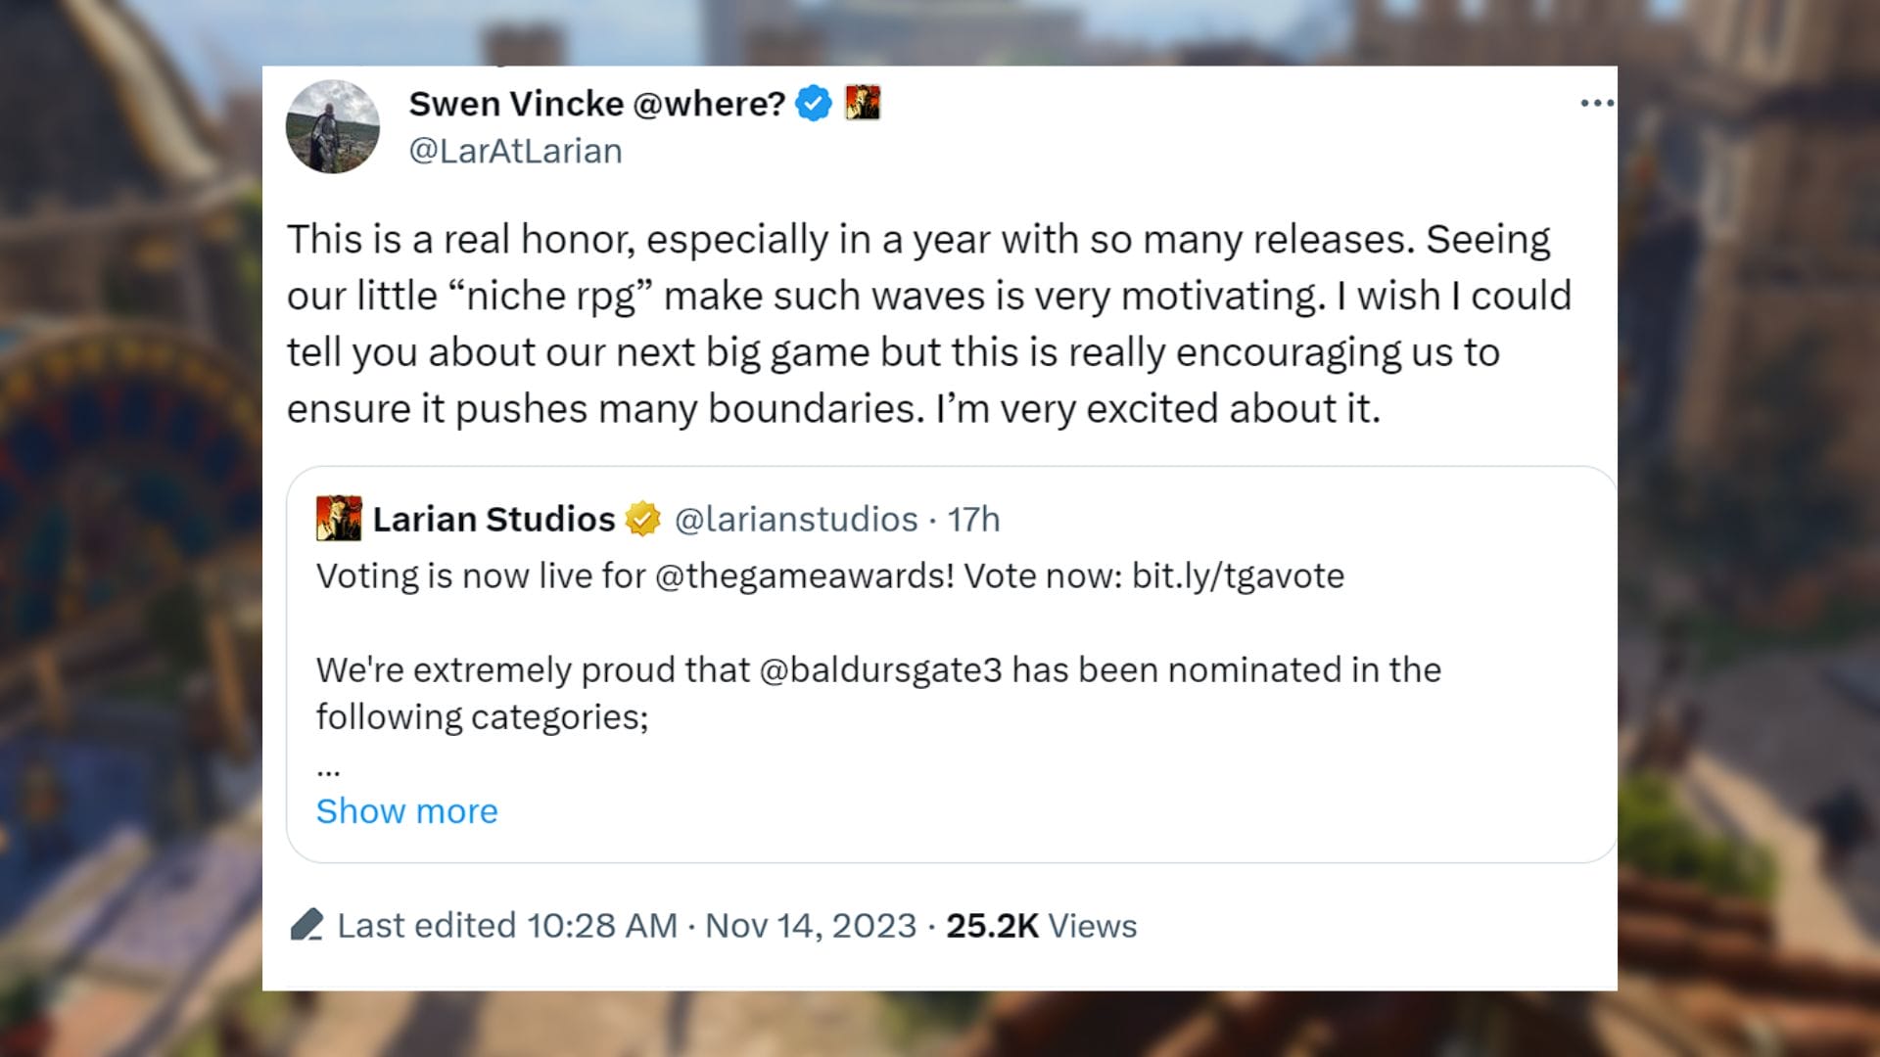Open quoted tweet's nominated categories text
The image size is (1880, 1057).
coord(878,693)
